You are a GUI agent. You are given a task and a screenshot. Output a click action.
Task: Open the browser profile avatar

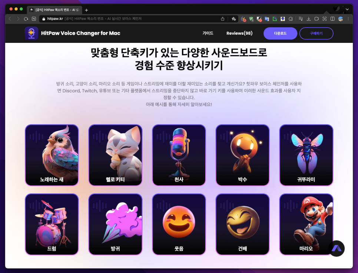[341, 19]
